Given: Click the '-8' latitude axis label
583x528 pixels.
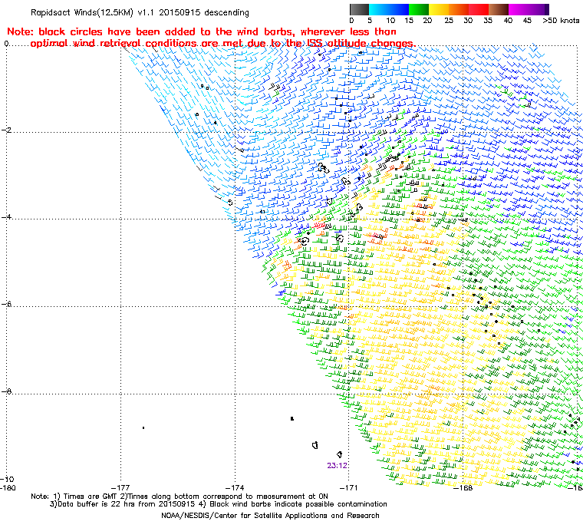Looking at the screenshot, I should [6, 391].
